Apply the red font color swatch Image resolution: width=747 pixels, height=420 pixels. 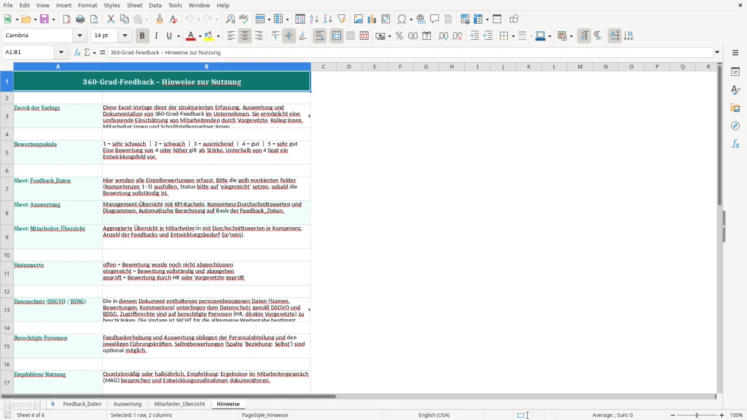[190, 36]
